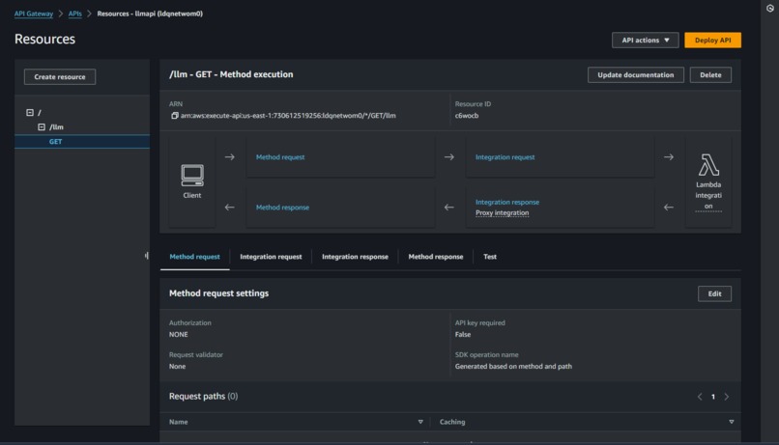Click the Request paths (0) heading
This screenshot has height=445, width=779.
point(203,396)
